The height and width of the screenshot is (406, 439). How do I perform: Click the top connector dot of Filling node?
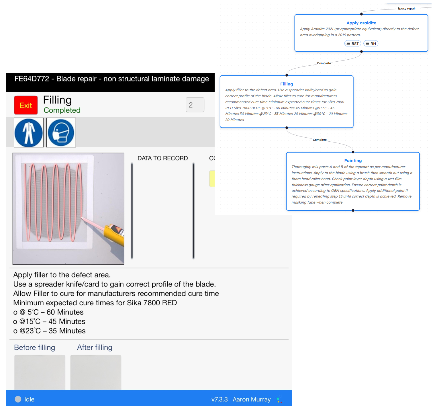[287, 75]
